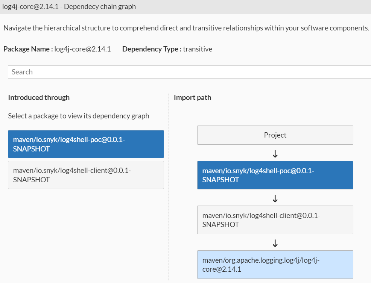Image resolution: width=371 pixels, height=283 pixels.
Task: Click the log4j-core@2.14.1 package name text
Action: [x=82, y=49]
